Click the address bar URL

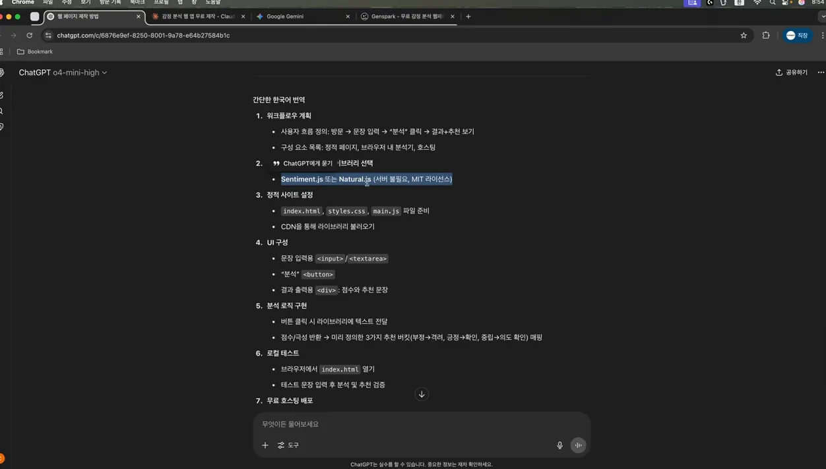[143, 36]
